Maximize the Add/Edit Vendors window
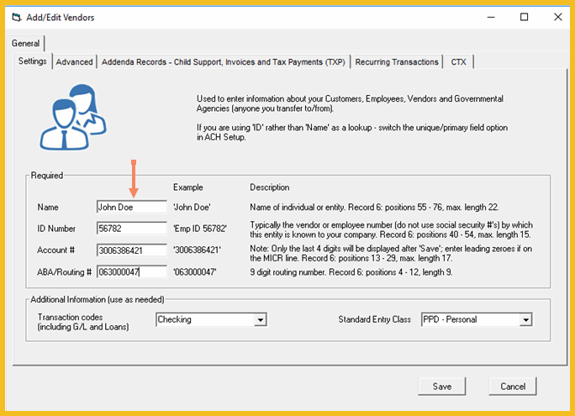Image resolution: width=575 pixels, height=416 pixels. [524, 17]
